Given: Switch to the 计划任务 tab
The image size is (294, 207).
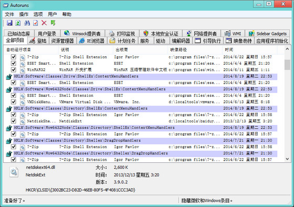Looking at the screenshot, I should 123,41.
